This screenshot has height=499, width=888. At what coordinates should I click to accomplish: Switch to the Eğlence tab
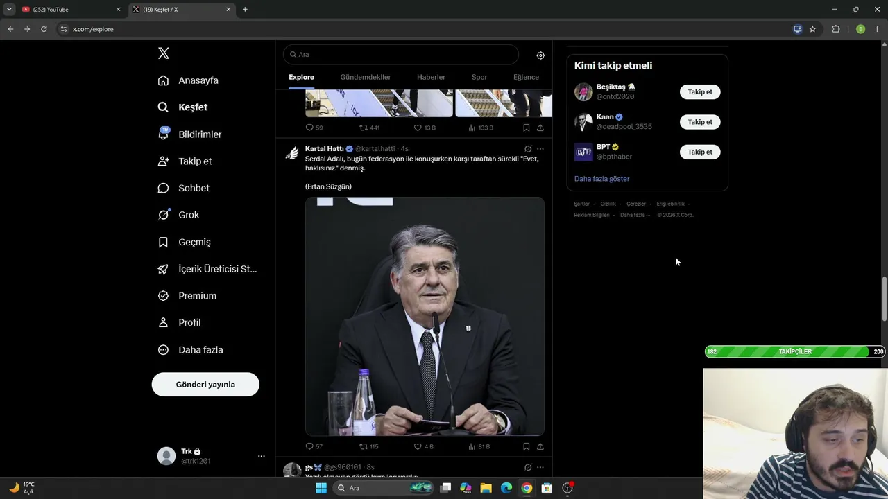coord(526,77)
